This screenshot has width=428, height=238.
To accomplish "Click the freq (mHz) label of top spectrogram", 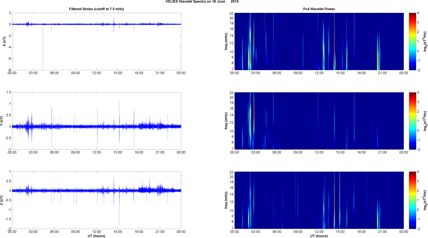I will point(226,41).
